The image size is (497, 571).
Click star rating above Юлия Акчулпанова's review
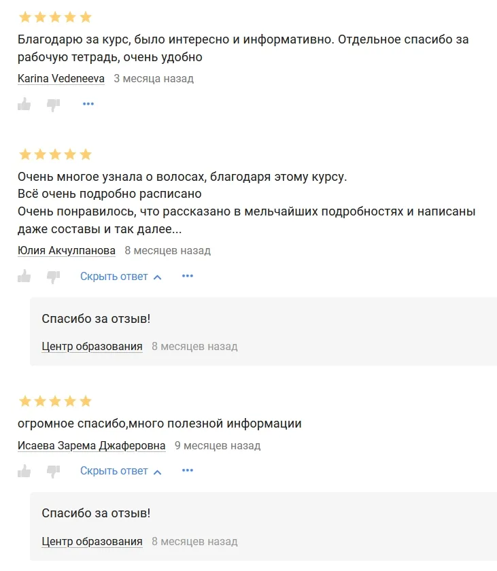(x=55, y=154)
